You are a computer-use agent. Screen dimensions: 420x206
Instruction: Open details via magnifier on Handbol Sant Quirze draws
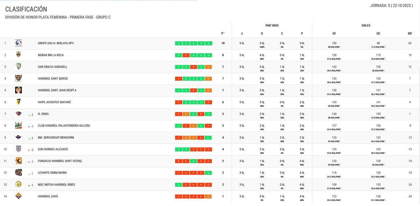tap(282, 78)
